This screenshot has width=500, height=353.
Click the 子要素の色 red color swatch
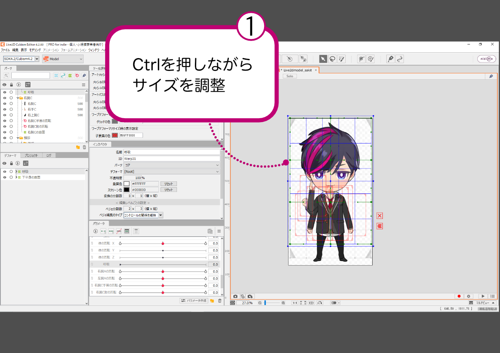(x=115, y=135)
